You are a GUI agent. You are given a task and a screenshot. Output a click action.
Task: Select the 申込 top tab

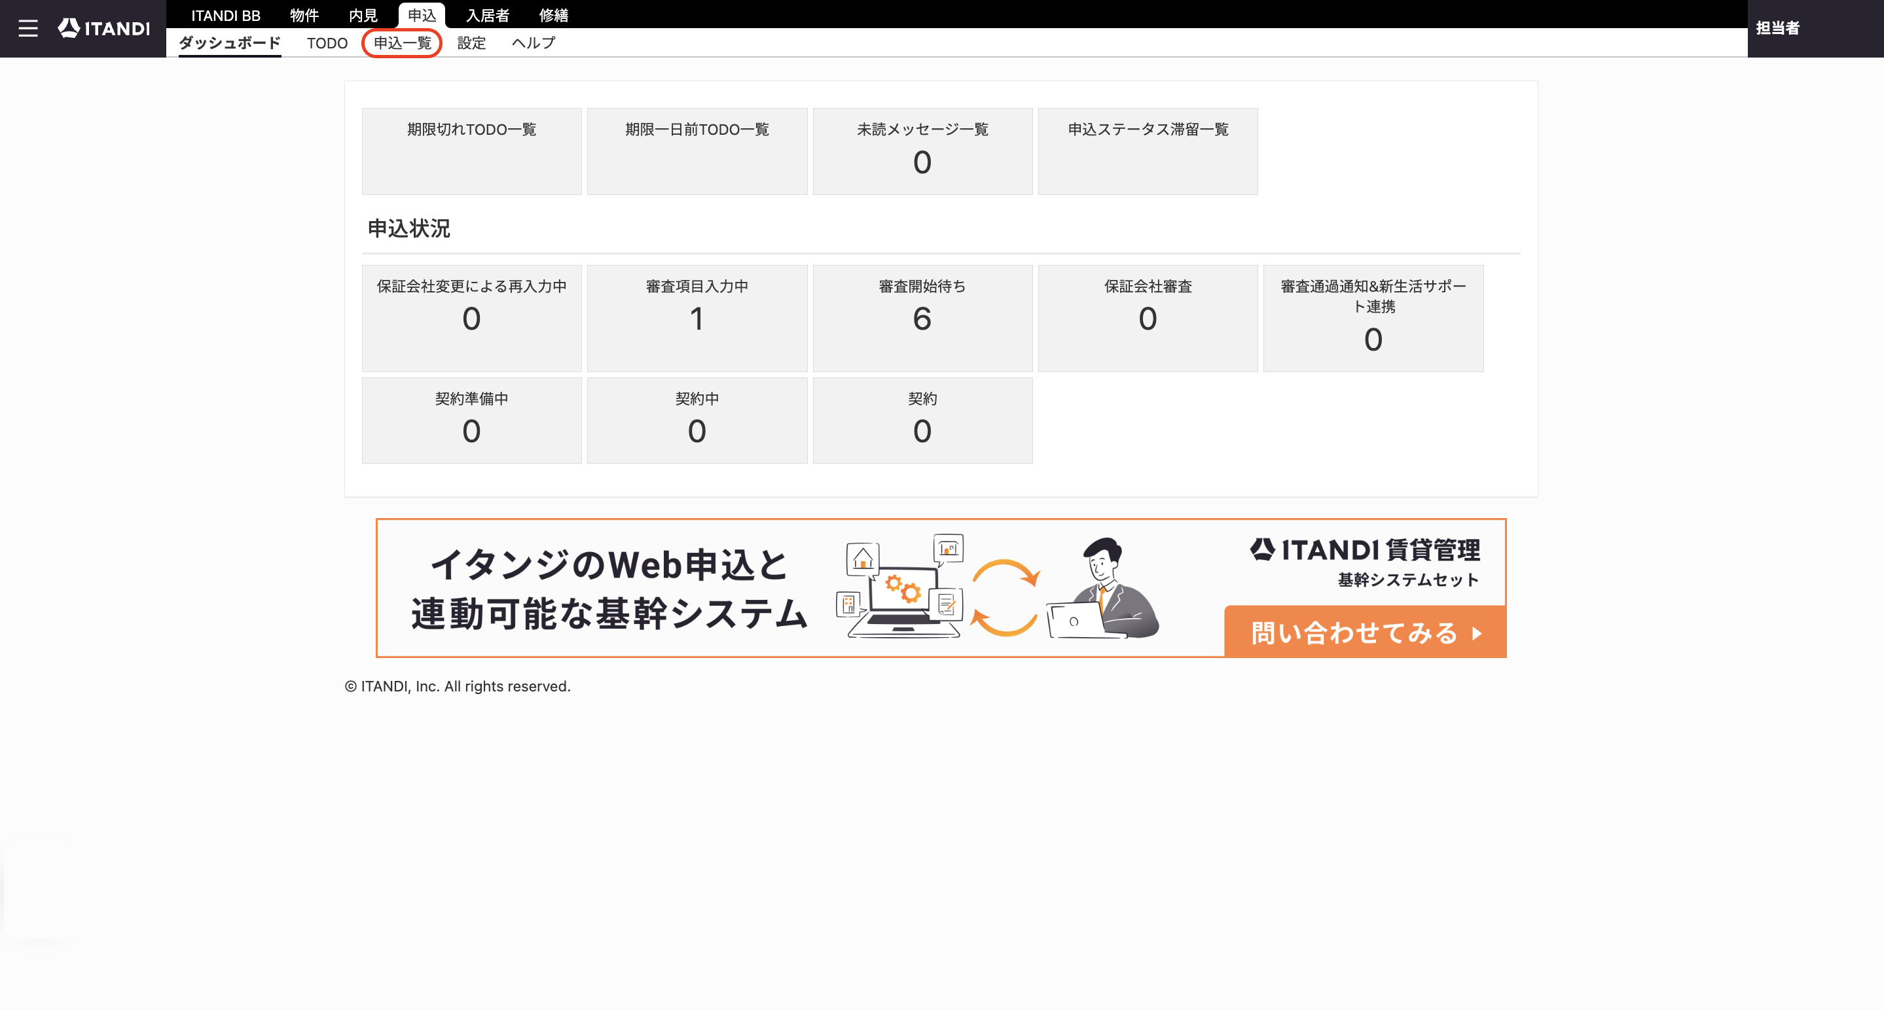tap(422, 15)
